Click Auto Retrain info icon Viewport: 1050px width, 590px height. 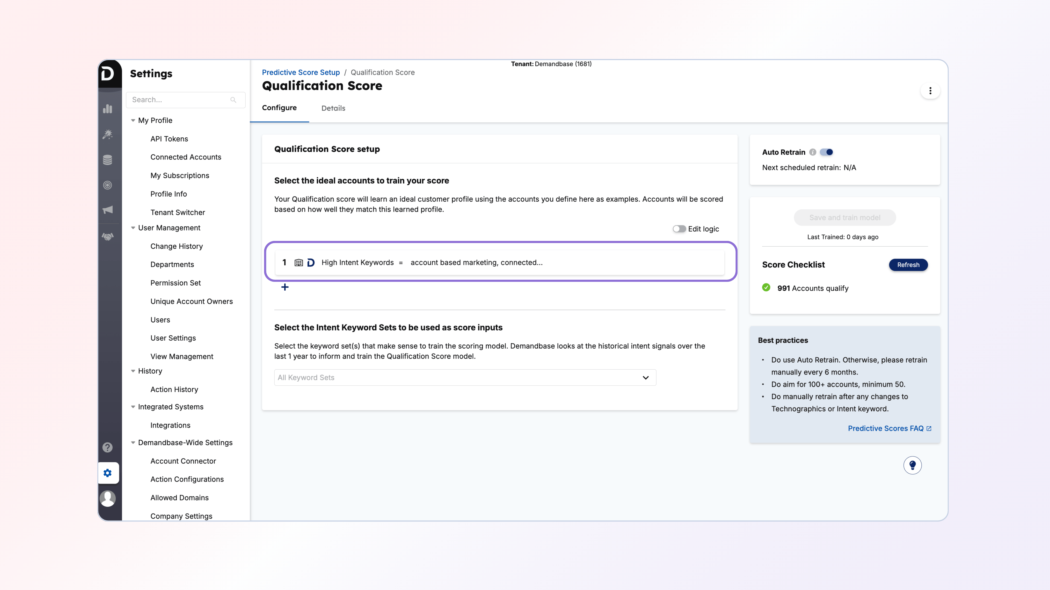coord(813,152)
